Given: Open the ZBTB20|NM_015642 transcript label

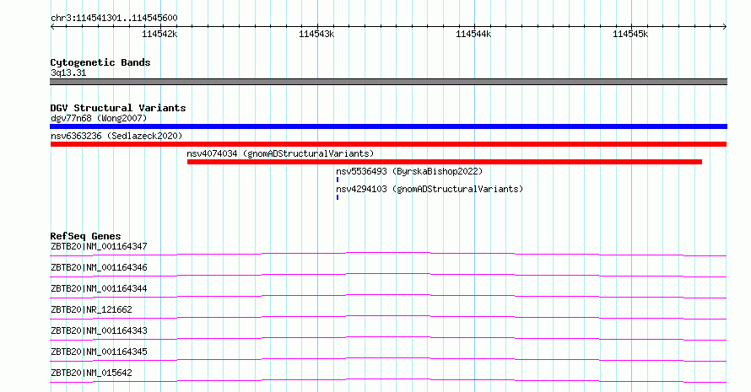Looking at the screenshot, I should [91, 373].
